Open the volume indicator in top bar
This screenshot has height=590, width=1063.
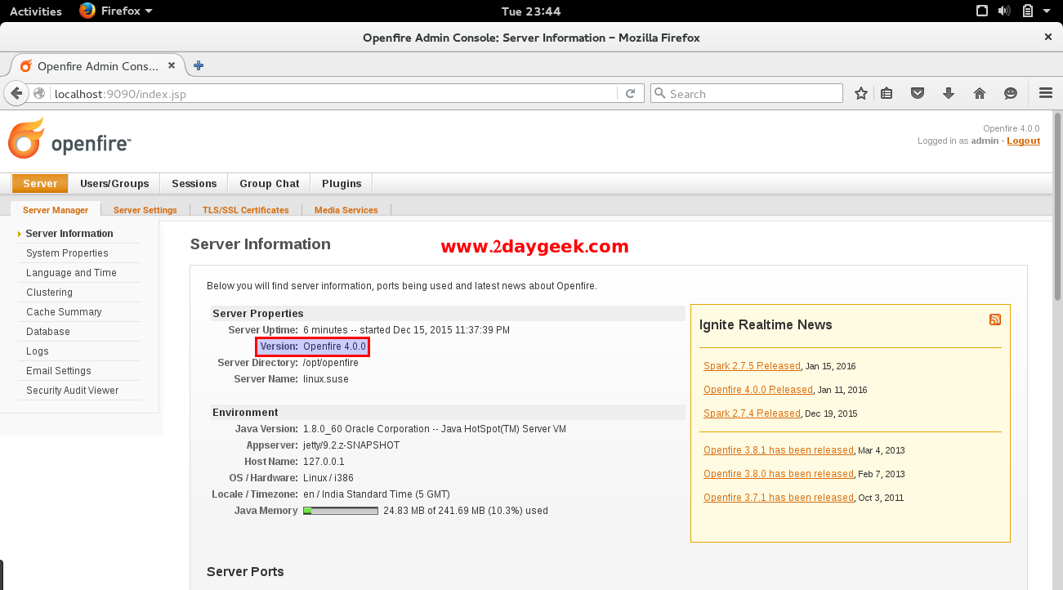(x=1004, y=11)
